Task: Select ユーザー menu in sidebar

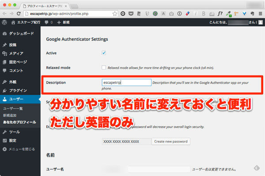Action: (20, 99)
